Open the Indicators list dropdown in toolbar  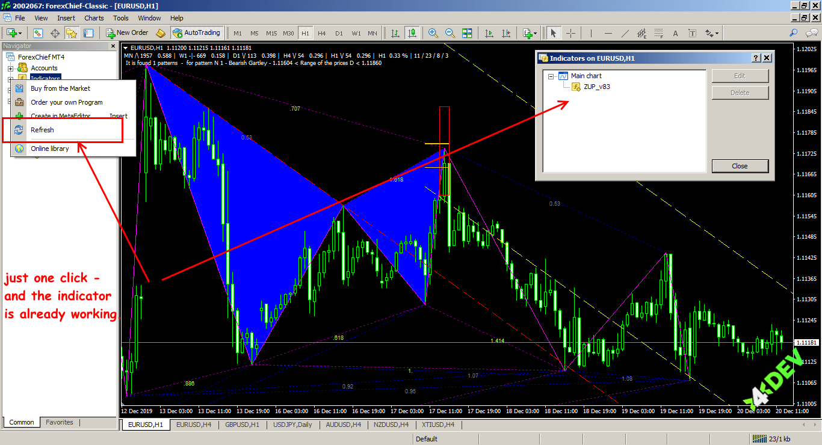coord(530,33)
